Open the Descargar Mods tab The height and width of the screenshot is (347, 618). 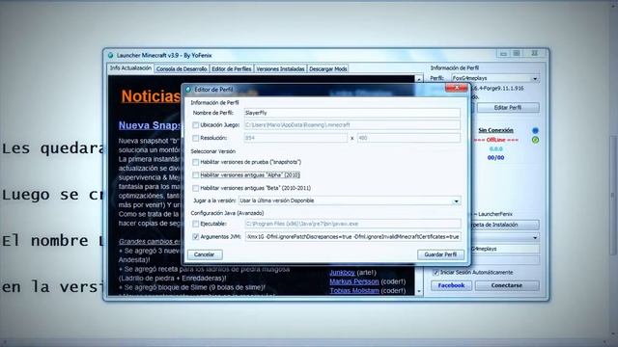[328, 68]
